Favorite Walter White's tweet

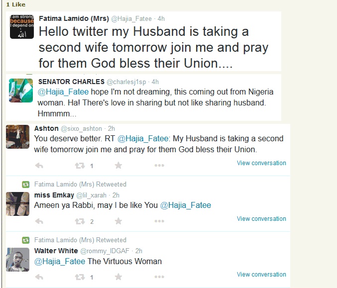click(x=118, y=277)
